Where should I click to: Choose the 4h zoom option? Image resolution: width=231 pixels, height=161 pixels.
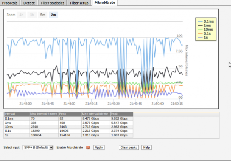pyautogui.click(x=22, y=15)
